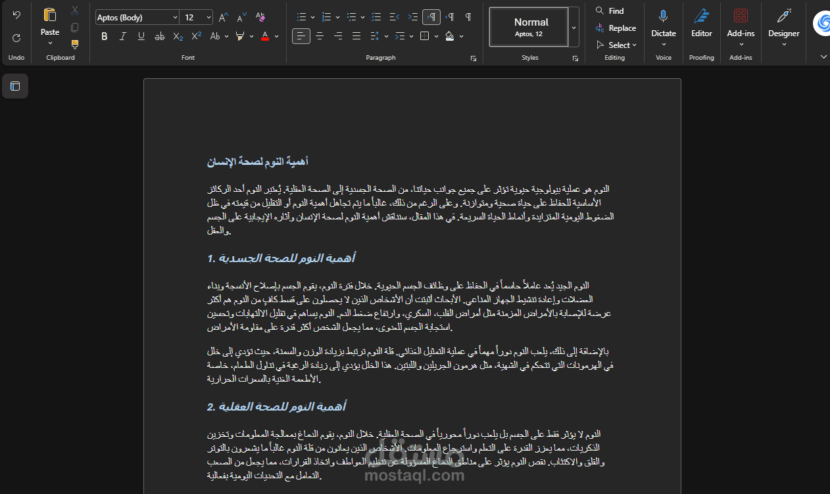
Task: Expand the Dictate options arrow
Action: pos(664,44)
